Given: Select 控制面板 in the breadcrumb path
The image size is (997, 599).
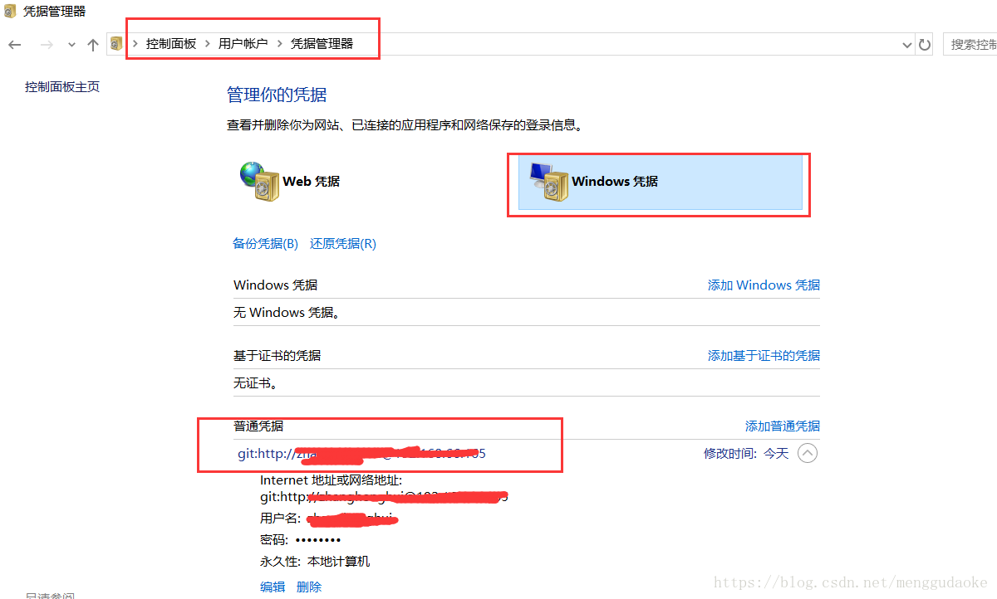Looking at the screenshot, I should coord(171,43).
